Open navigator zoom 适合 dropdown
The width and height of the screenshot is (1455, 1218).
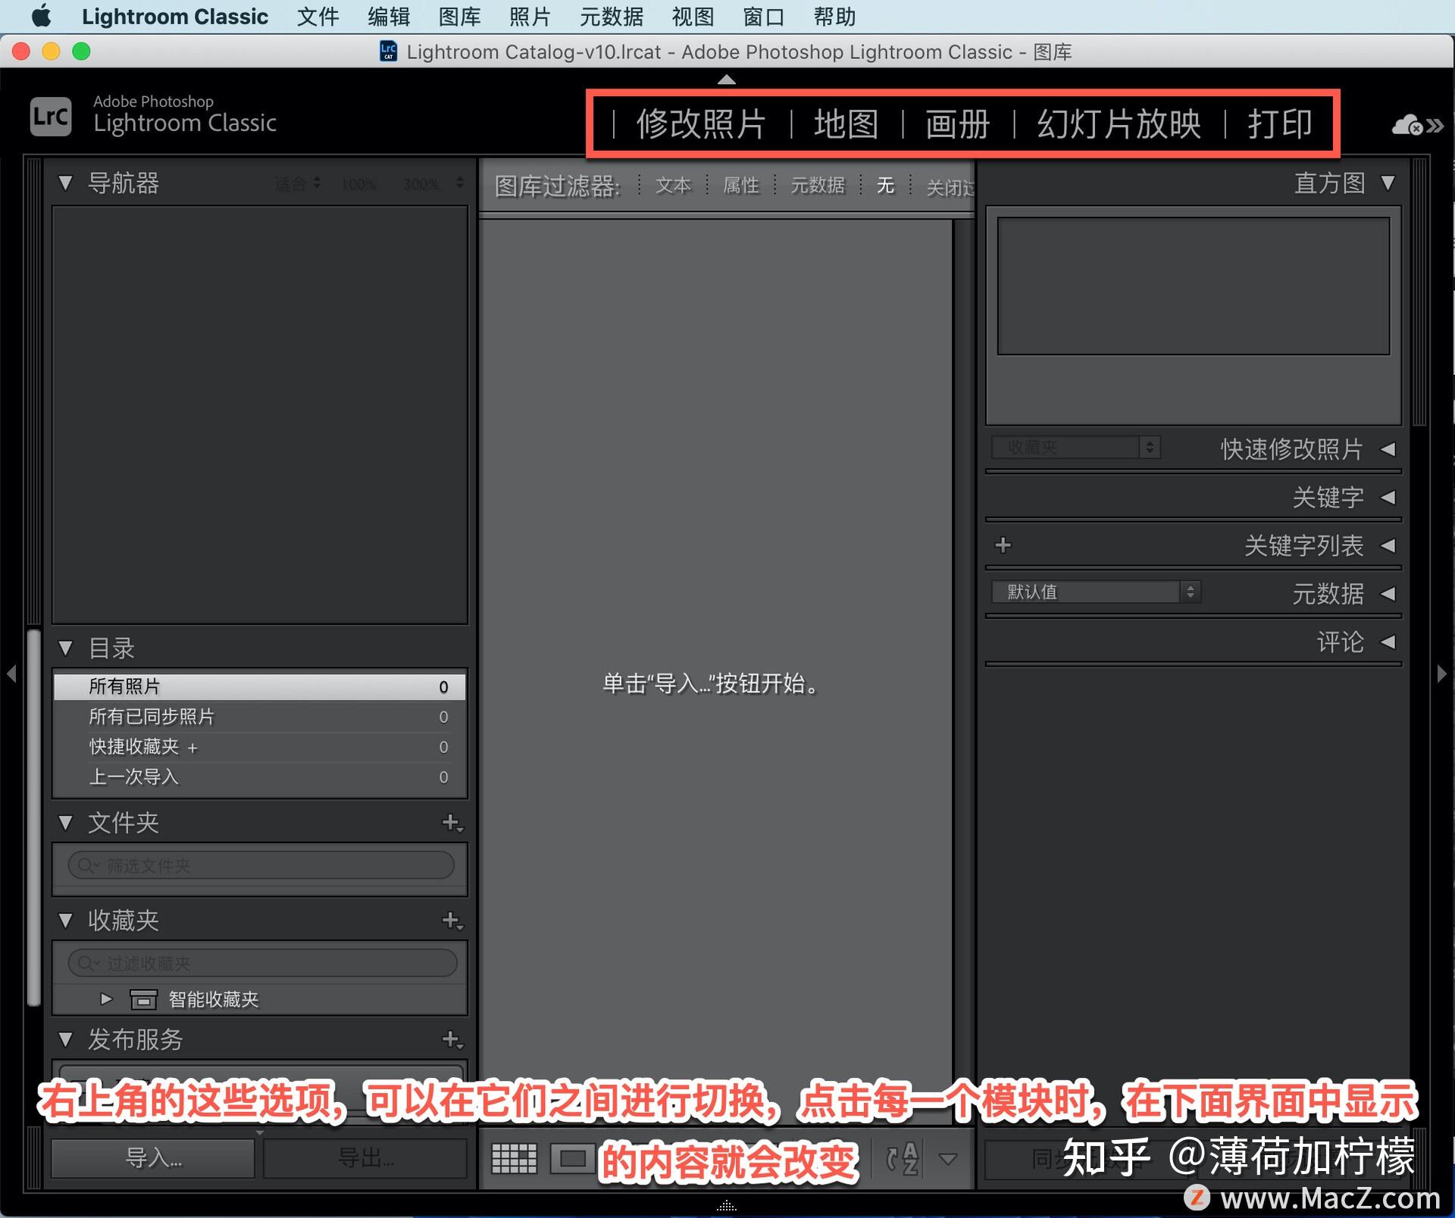pos(298,183)
